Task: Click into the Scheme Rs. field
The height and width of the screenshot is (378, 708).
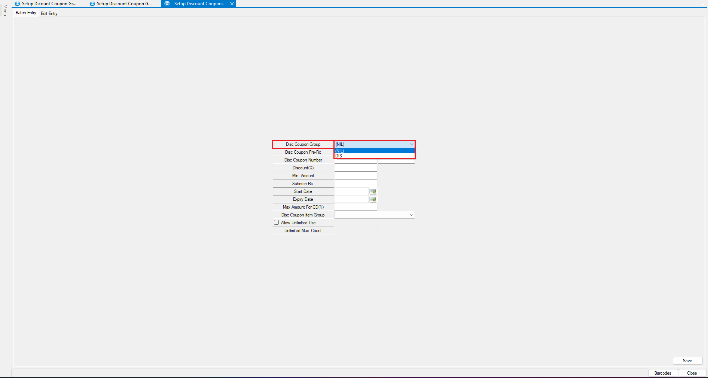Action: (355, 184)
